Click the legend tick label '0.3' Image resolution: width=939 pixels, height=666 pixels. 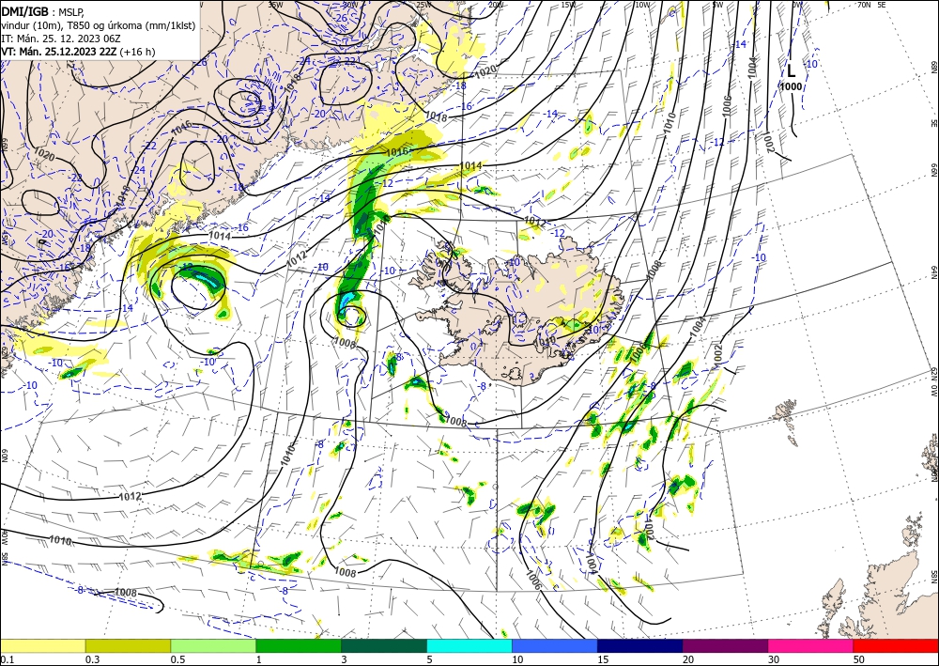[92, 659]
